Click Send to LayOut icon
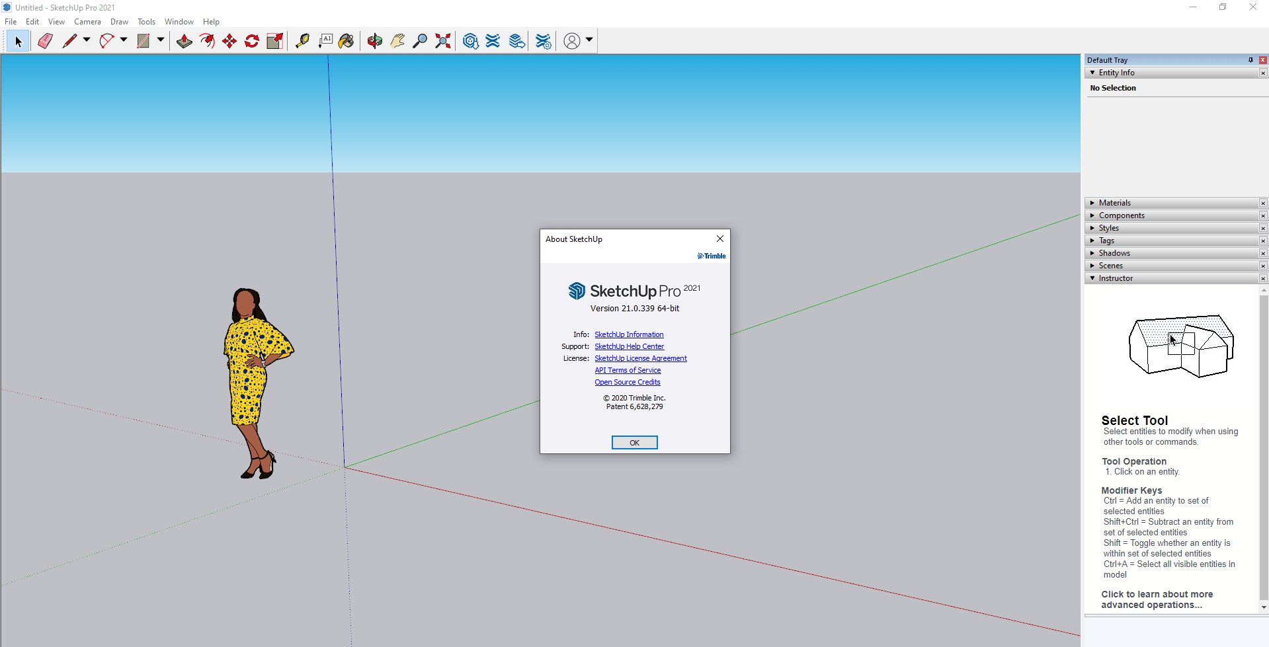Screen dimensions: 1269x647 click(517, 41)
